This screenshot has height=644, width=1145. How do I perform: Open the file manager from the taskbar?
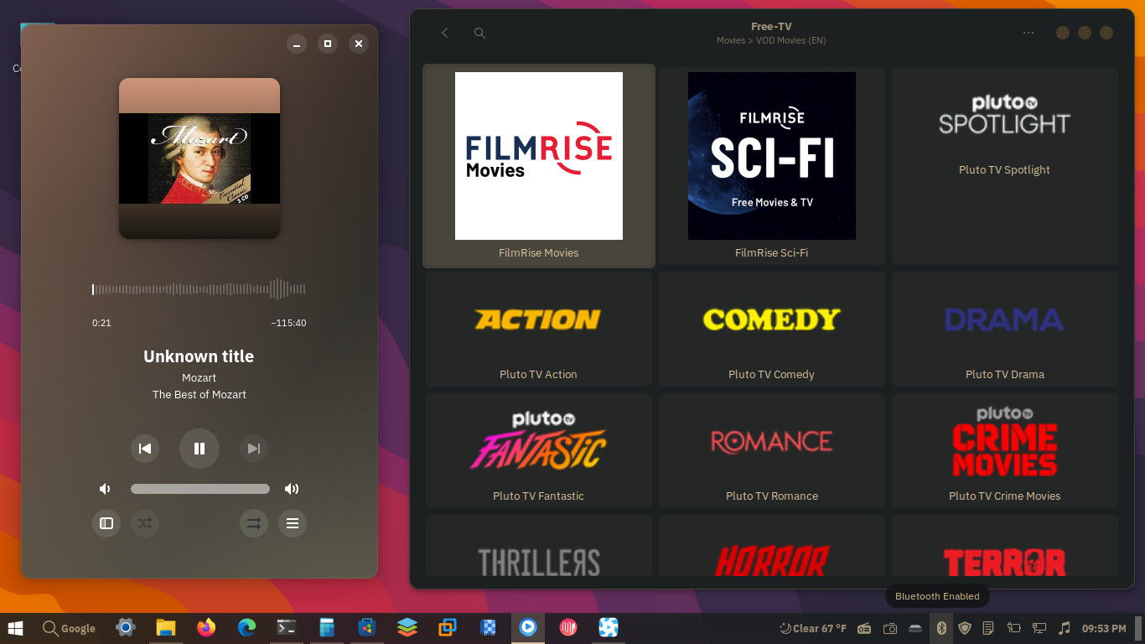pyautogui.click(x=165, y=627)
